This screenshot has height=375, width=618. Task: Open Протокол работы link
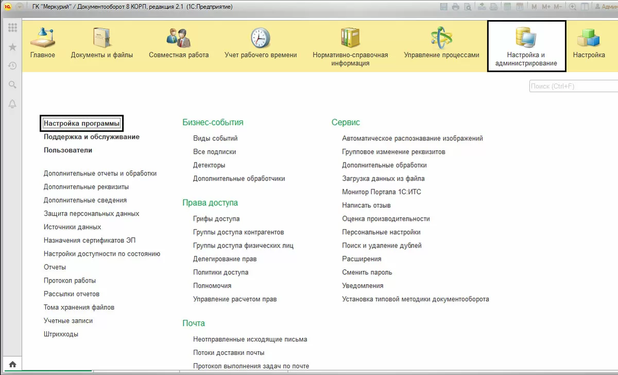click(70, 280)
